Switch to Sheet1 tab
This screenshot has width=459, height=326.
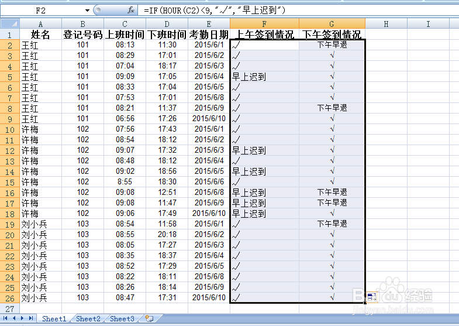tap(54, 318)
